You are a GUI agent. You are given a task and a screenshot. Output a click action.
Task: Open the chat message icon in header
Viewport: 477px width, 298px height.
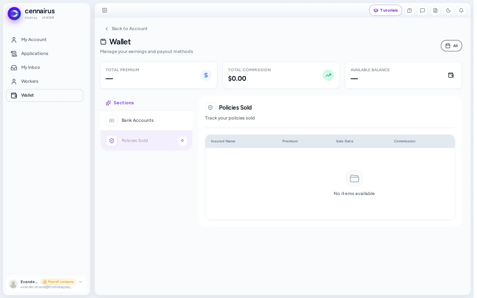click(x=422, y=10)
